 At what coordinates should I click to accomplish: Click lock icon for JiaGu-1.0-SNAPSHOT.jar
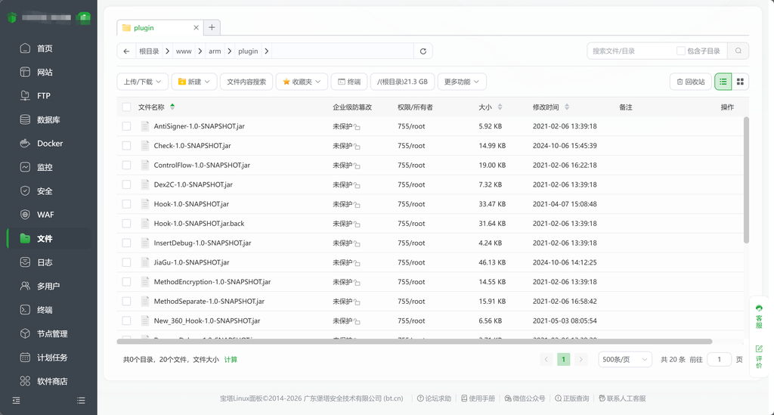(x=357, y=263)
